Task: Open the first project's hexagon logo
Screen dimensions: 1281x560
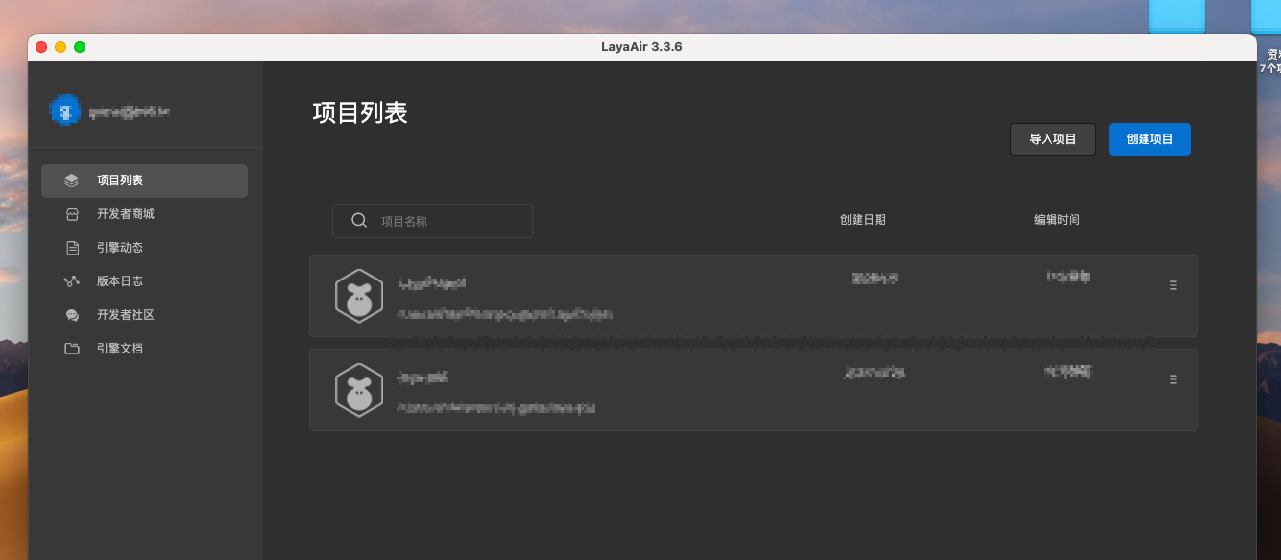Action: coord(359,296)
